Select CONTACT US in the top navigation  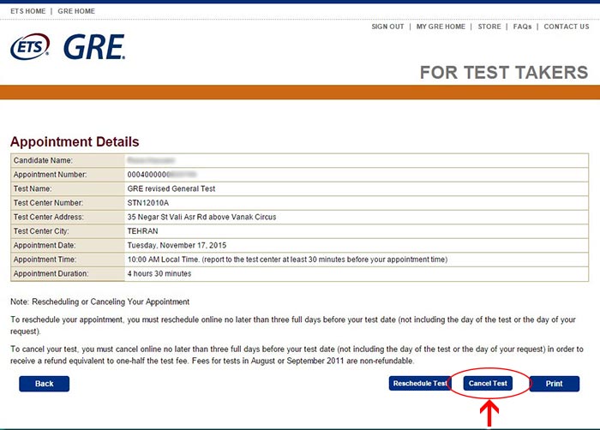tap(566, 27)
